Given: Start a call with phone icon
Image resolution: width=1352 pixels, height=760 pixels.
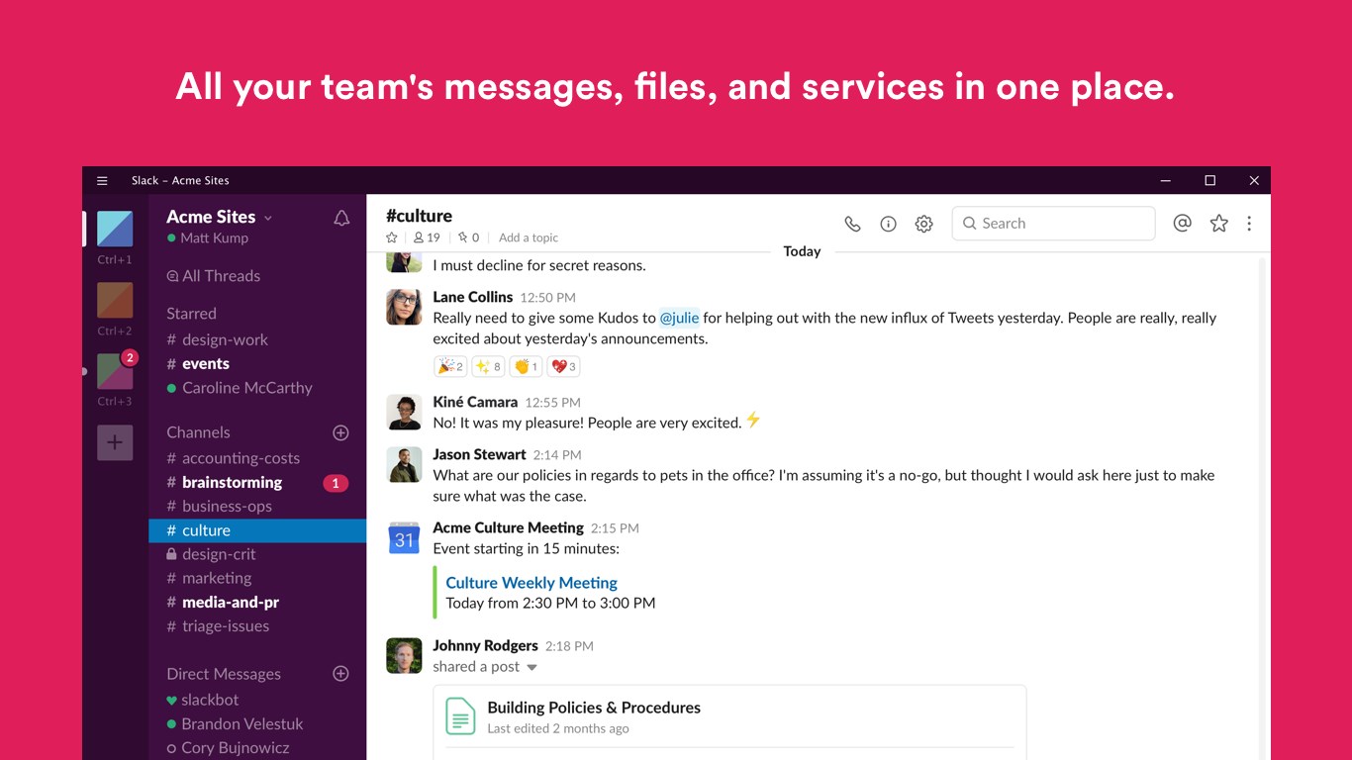Looking at the screenshot, I should tap(852, 224).
